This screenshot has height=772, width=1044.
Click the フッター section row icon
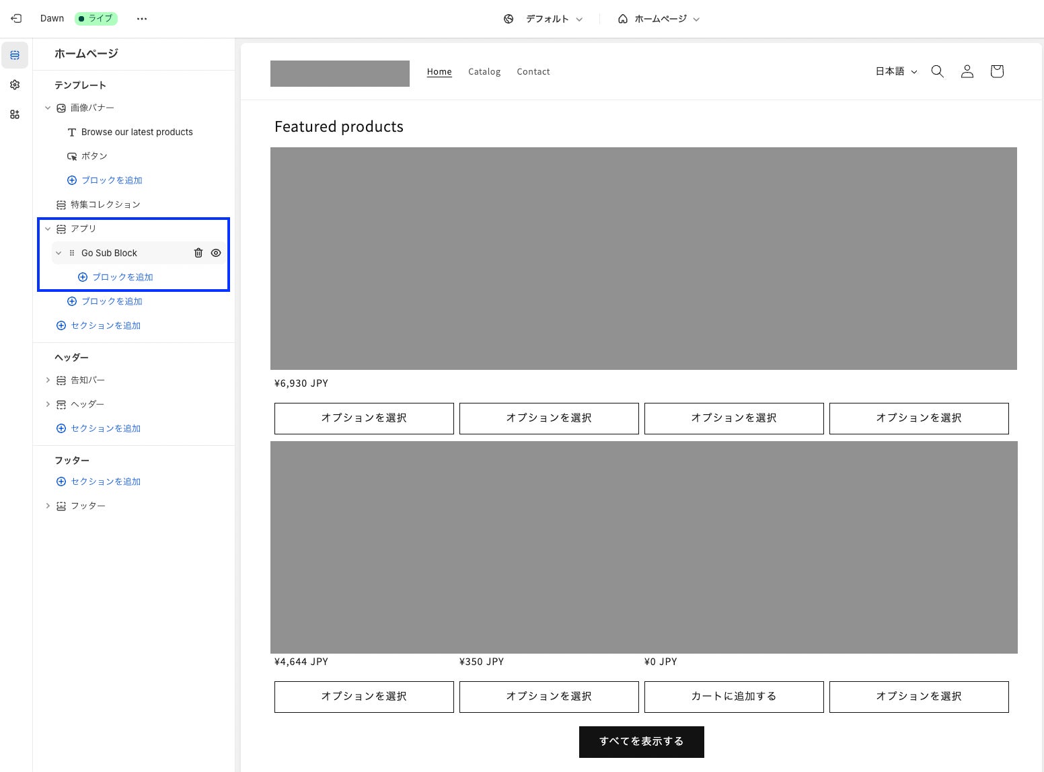coord(61,506)
